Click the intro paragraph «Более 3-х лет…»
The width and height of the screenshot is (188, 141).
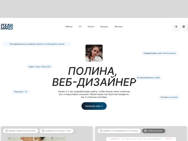[94, 94]
